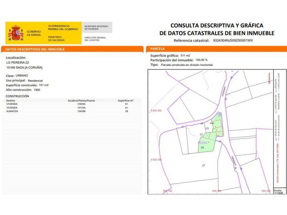Screen dimensions: 287x215
Task: Click parcel number '03' on the map
Action: (x=207, y=129)
